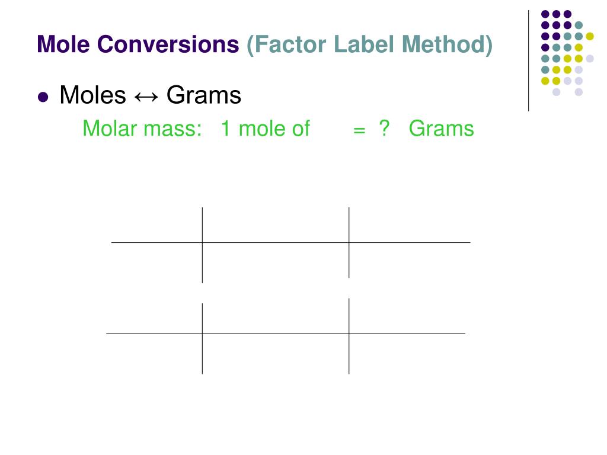
Task: Click the top-left purple dot in the decoration
Action: (545, 14)
